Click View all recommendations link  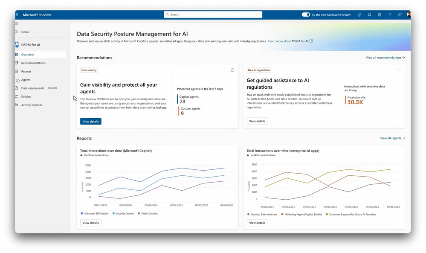pos(385,58)
